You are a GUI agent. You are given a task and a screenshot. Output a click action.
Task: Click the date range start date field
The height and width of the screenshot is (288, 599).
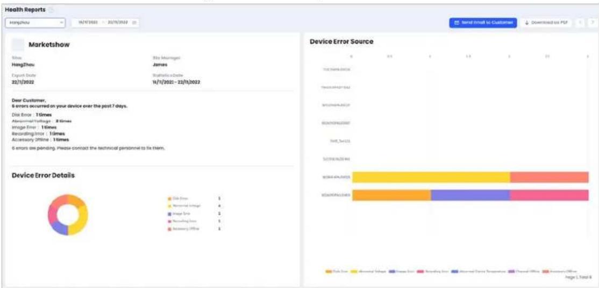click(88, 23)
